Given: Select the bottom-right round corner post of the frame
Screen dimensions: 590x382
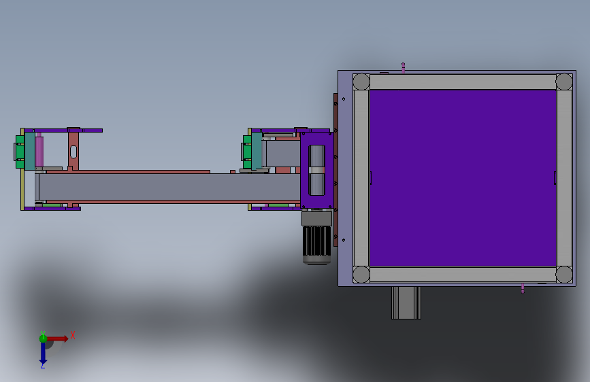Looking at the screenshot, I should tap(564, 275).
